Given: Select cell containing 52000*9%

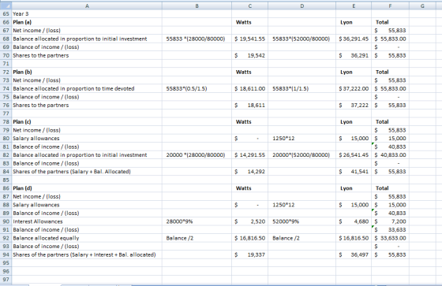Looking at the screenshot, I should tap(302, 221).
